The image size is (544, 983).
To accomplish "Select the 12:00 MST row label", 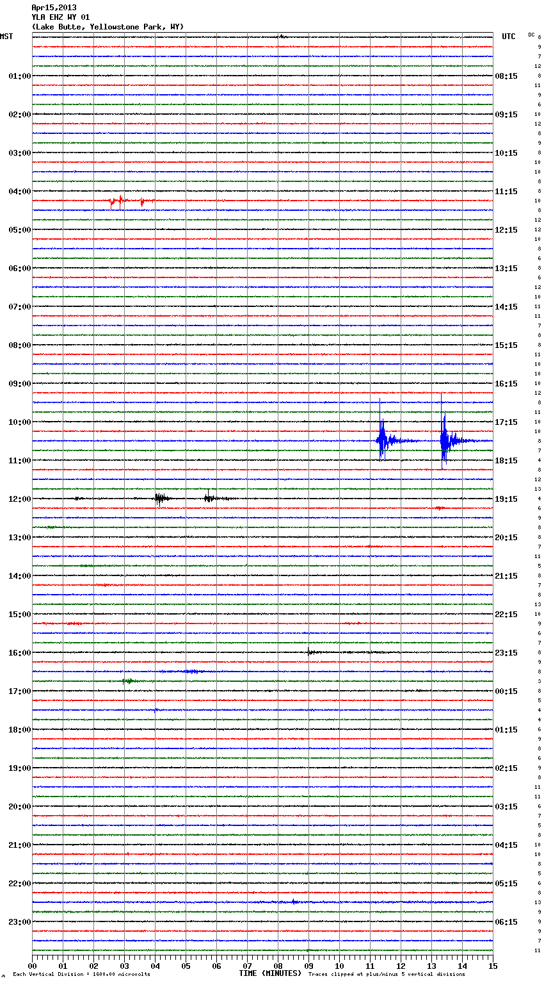I will pos(19,499).
